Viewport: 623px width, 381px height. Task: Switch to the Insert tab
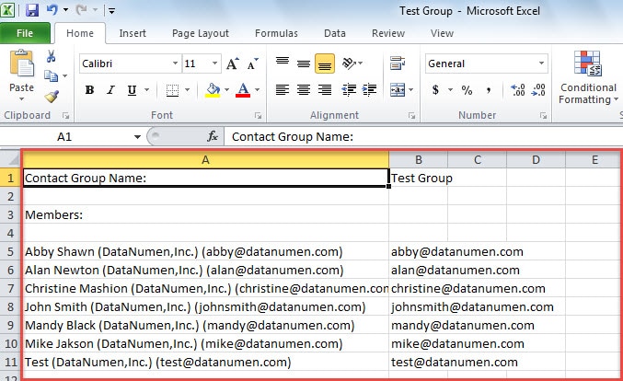133,33
